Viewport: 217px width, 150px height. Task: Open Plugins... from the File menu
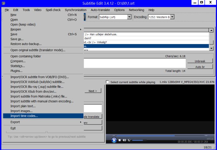pos(43,71)
